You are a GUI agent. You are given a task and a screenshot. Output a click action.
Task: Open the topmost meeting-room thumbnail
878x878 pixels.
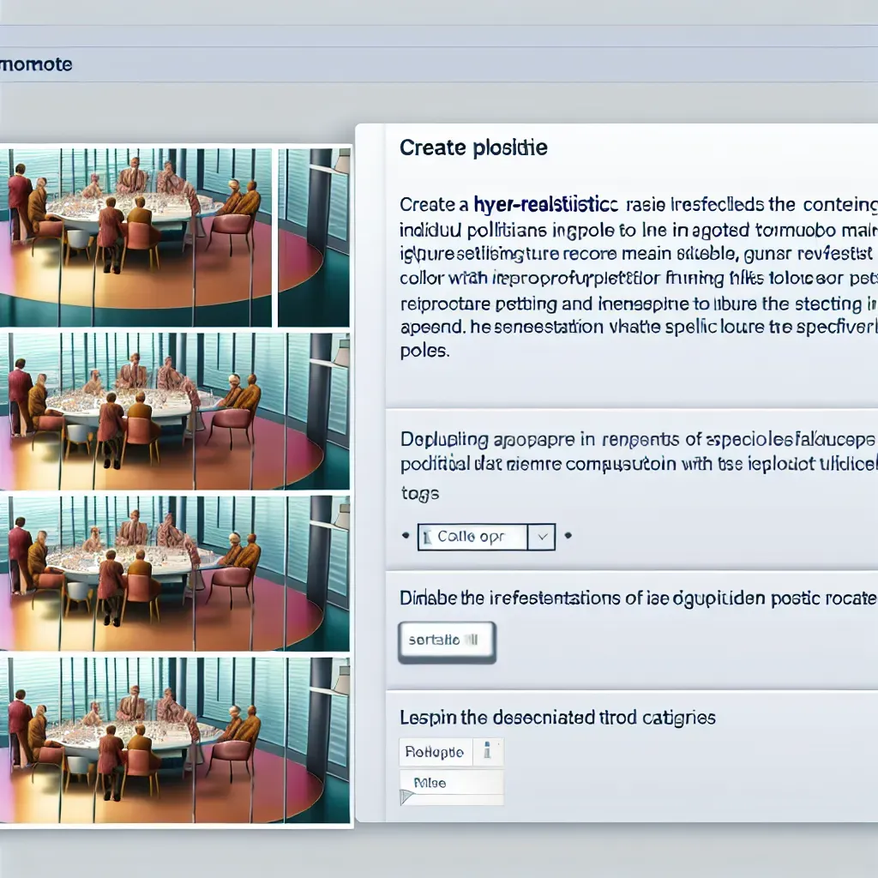pyautogui.click(x=136, y=237)
